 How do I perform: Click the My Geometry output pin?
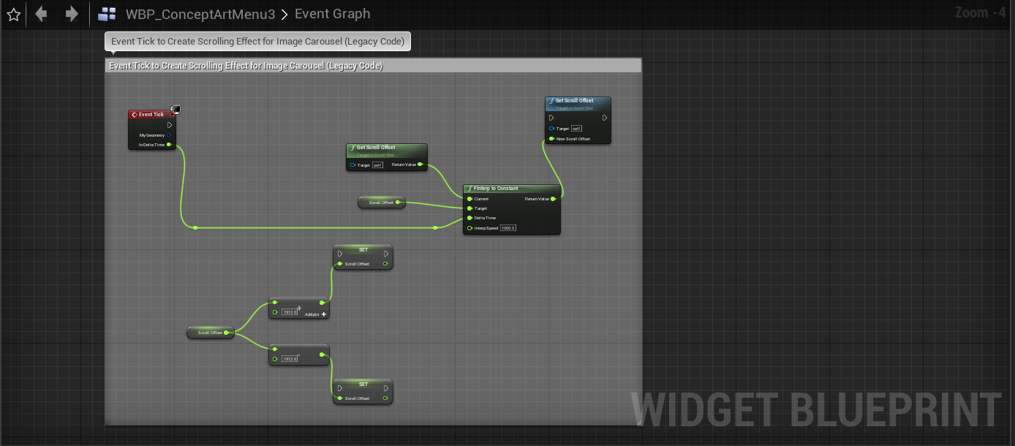tap(170, 135)
